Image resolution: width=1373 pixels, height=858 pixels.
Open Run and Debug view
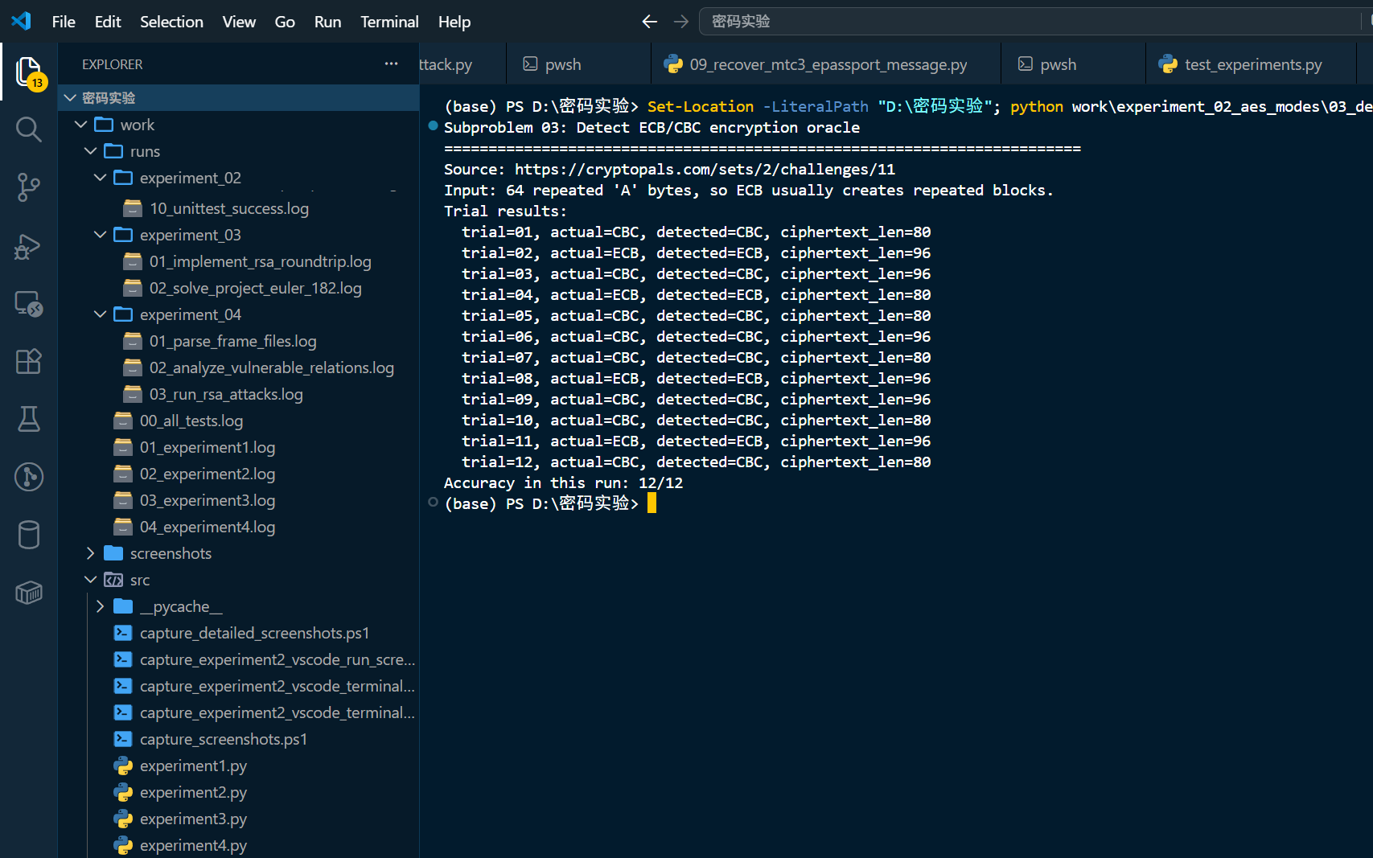tap(29, 245)
